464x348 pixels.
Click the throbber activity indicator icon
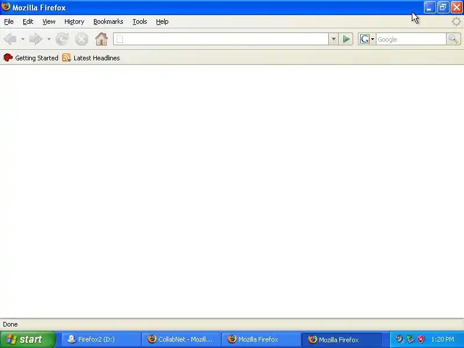click(x=456, y=21)
